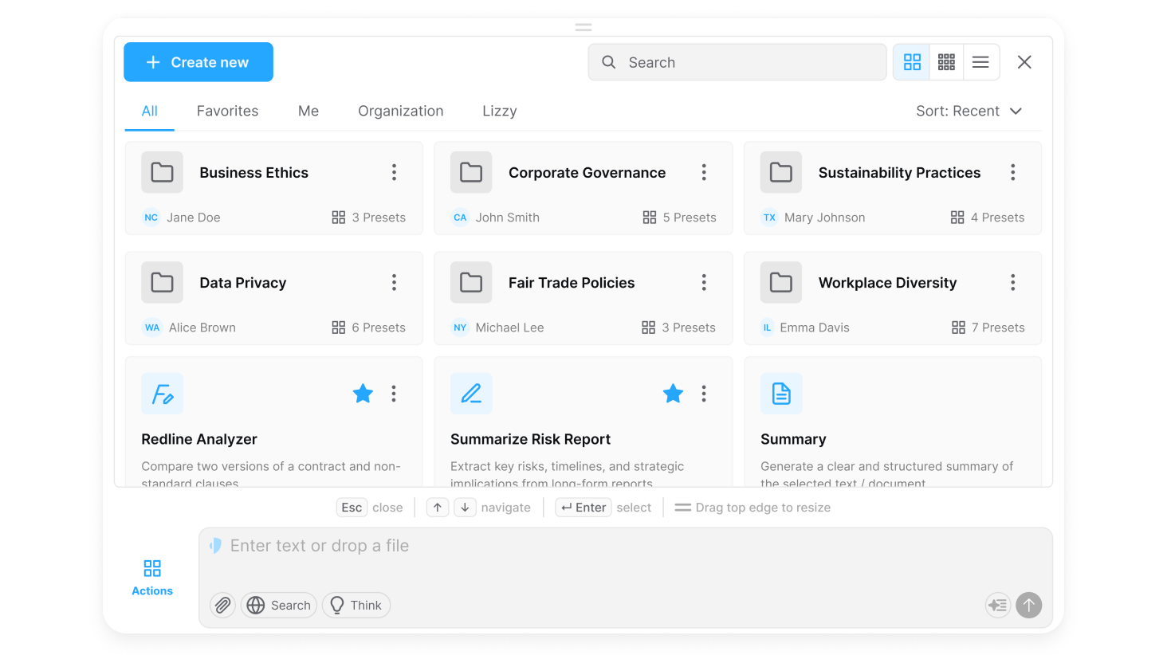Image resolution: width=1167 pixels, height=655 pixels.
Task: Select the All tab
Action: pos(150,111)
